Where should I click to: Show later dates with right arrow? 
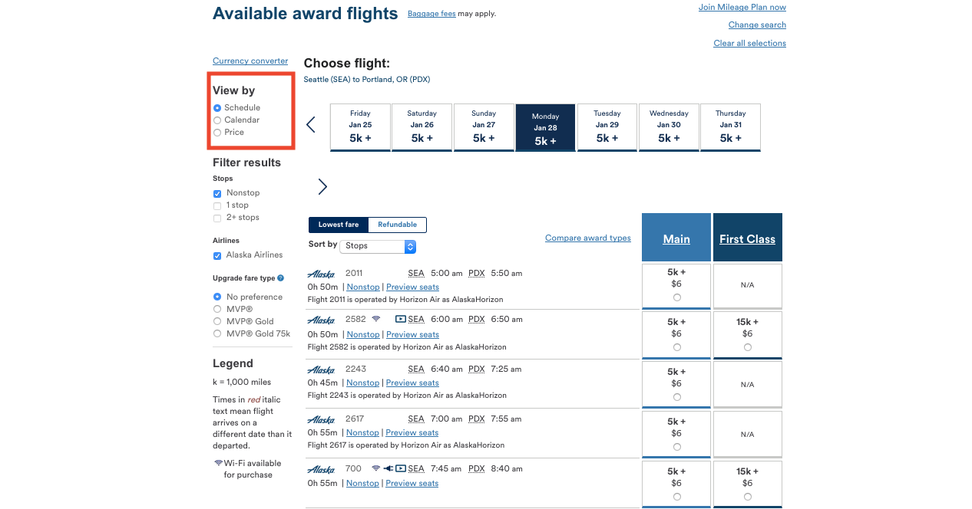(x=322, y=186)
